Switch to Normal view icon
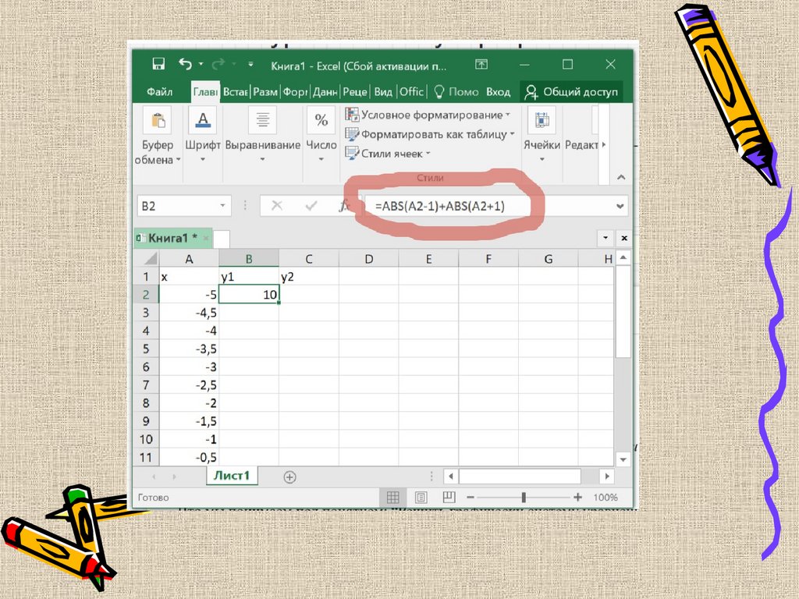The image size is (799, 599). [393, 497]
